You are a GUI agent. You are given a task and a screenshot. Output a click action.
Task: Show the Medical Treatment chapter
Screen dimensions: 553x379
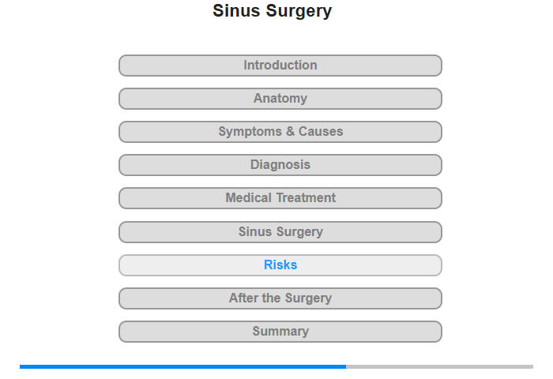[280, 198]
